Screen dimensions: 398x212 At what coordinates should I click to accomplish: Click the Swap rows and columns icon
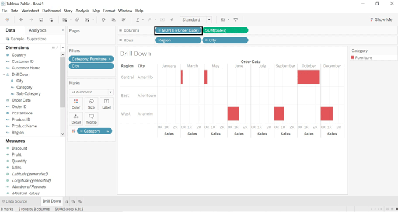[x=103, y=19]
